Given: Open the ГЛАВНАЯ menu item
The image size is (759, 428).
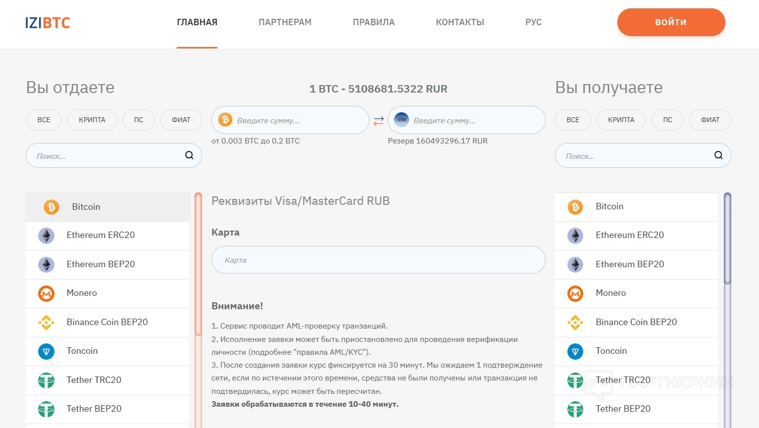Looking at the screenshot, I should click(197, 22).
